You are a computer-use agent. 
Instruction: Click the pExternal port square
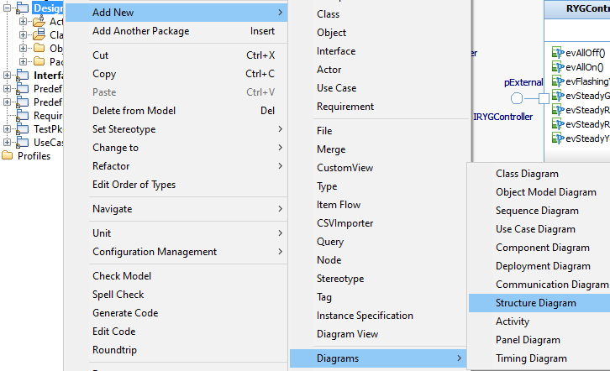(x=544, y=99)
